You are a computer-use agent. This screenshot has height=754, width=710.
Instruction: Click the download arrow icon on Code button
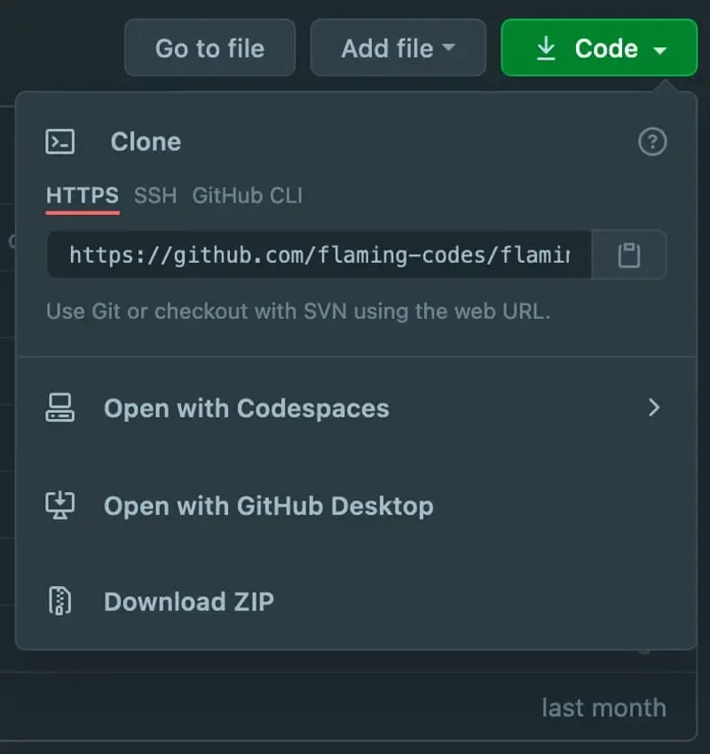pyautogui.click(x=546, y=49)
